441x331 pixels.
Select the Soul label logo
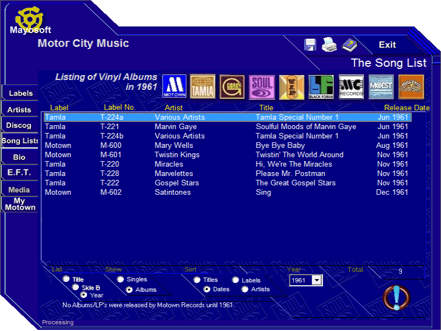[262, 87]
